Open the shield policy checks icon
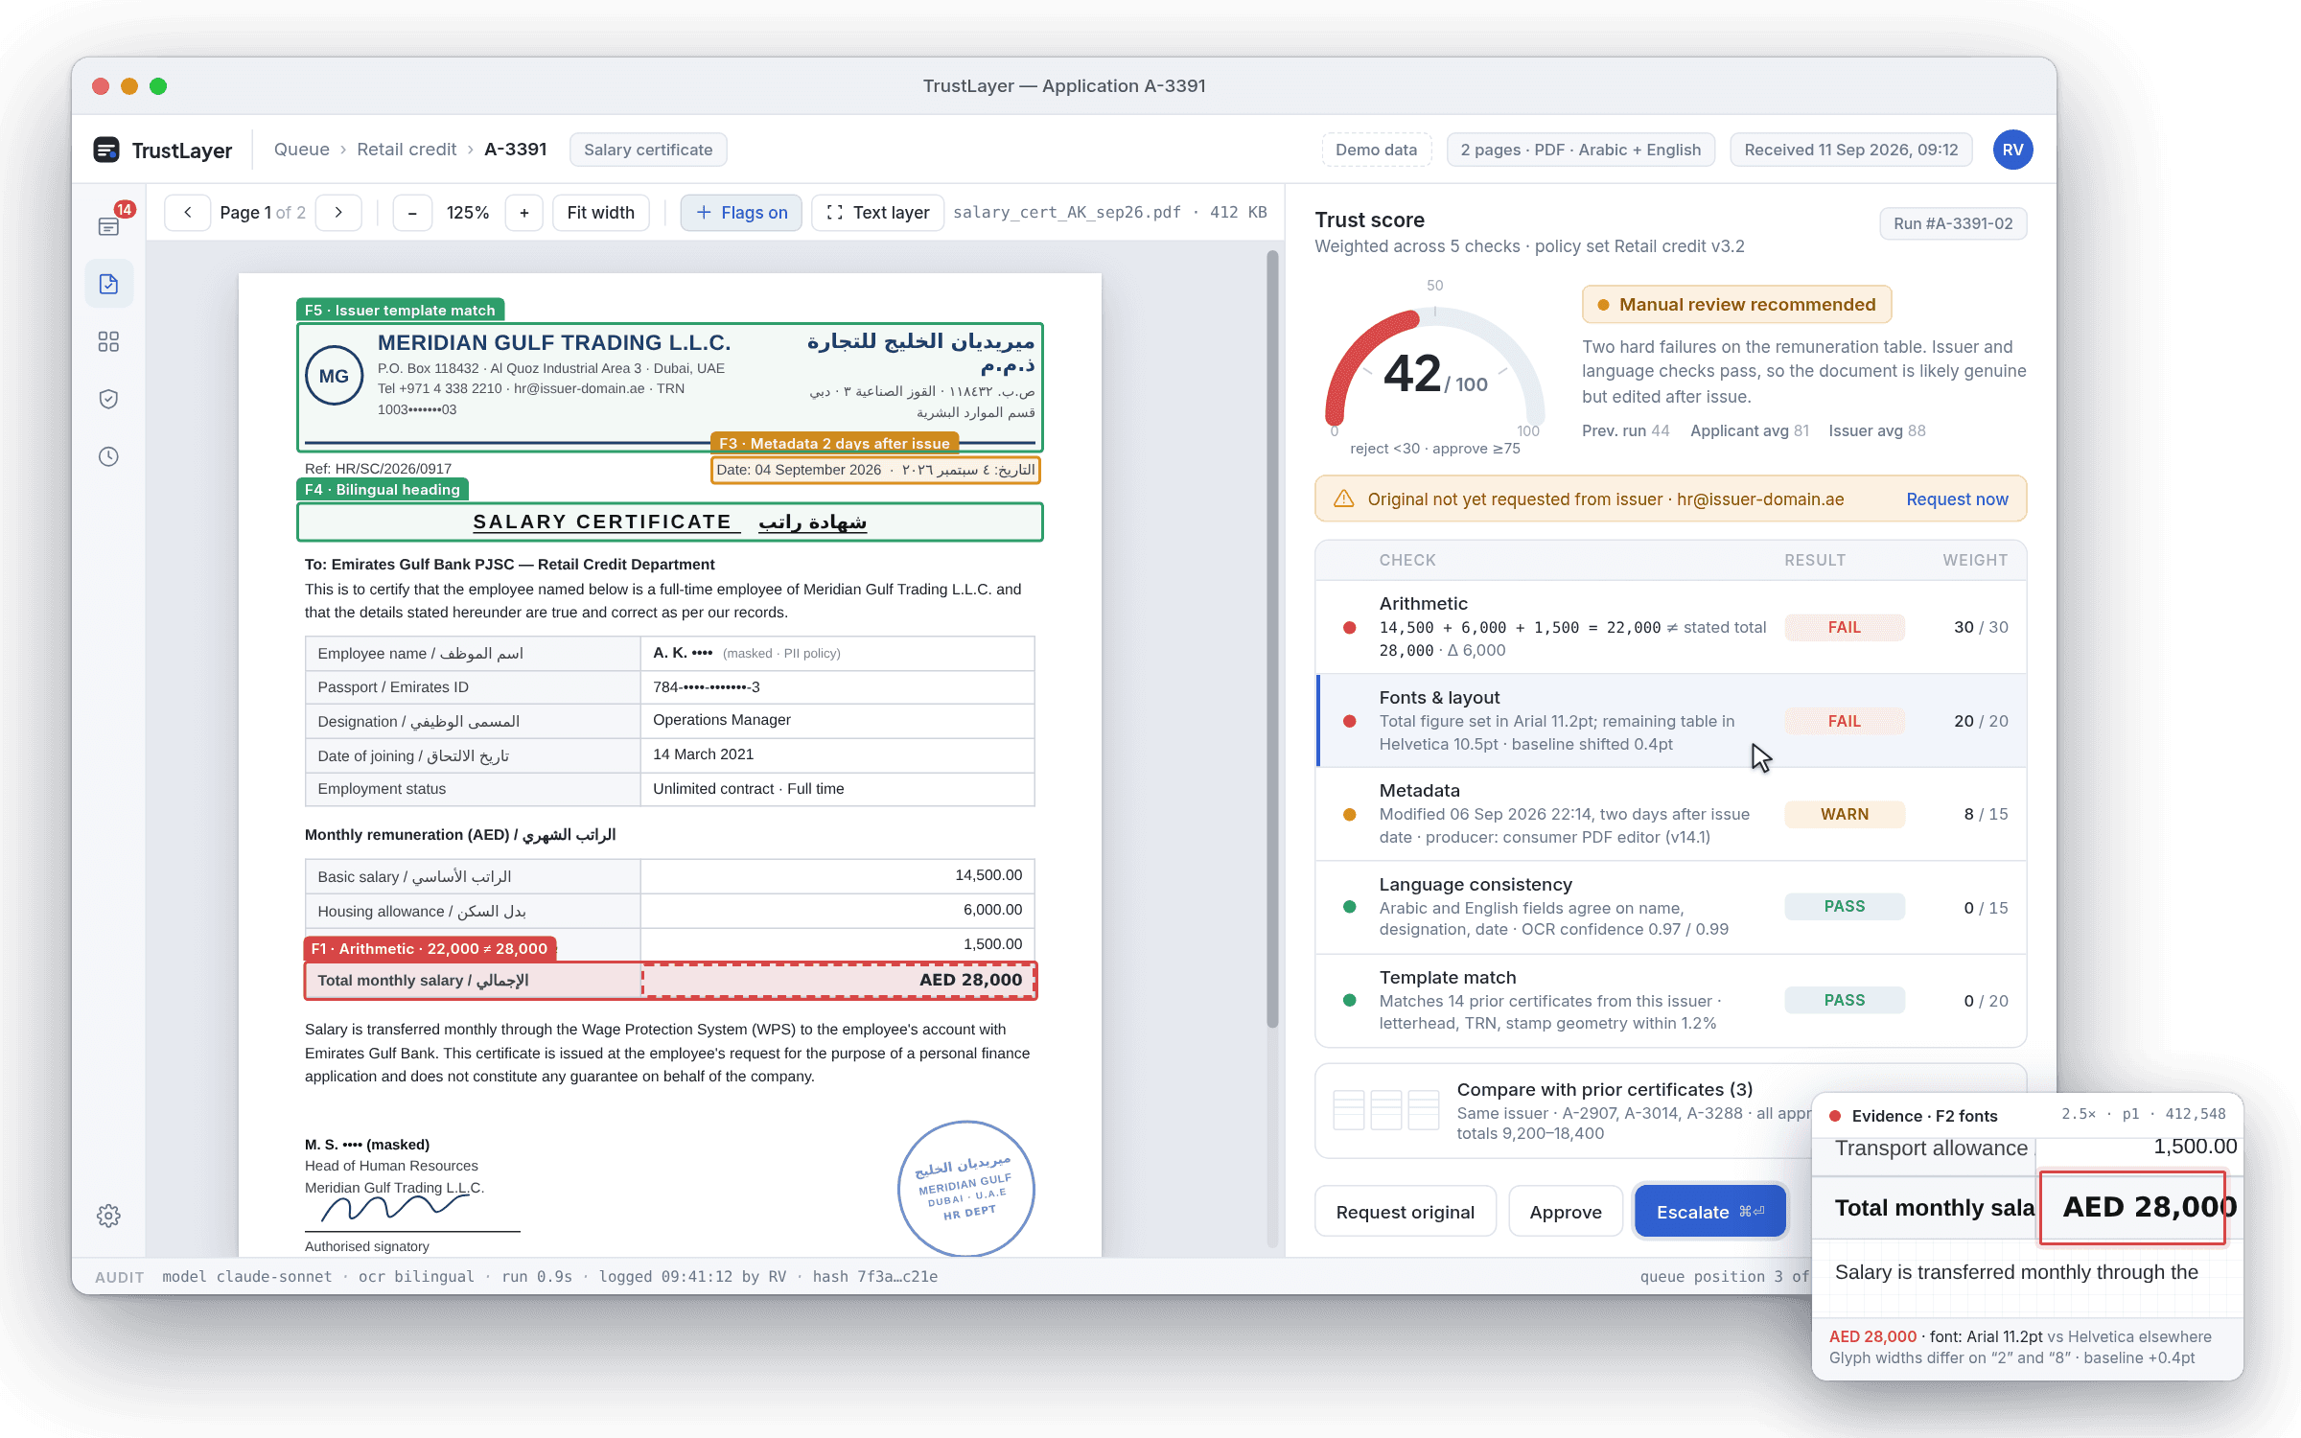The width and height of the screenshot is (2301, 1438). 108,399
